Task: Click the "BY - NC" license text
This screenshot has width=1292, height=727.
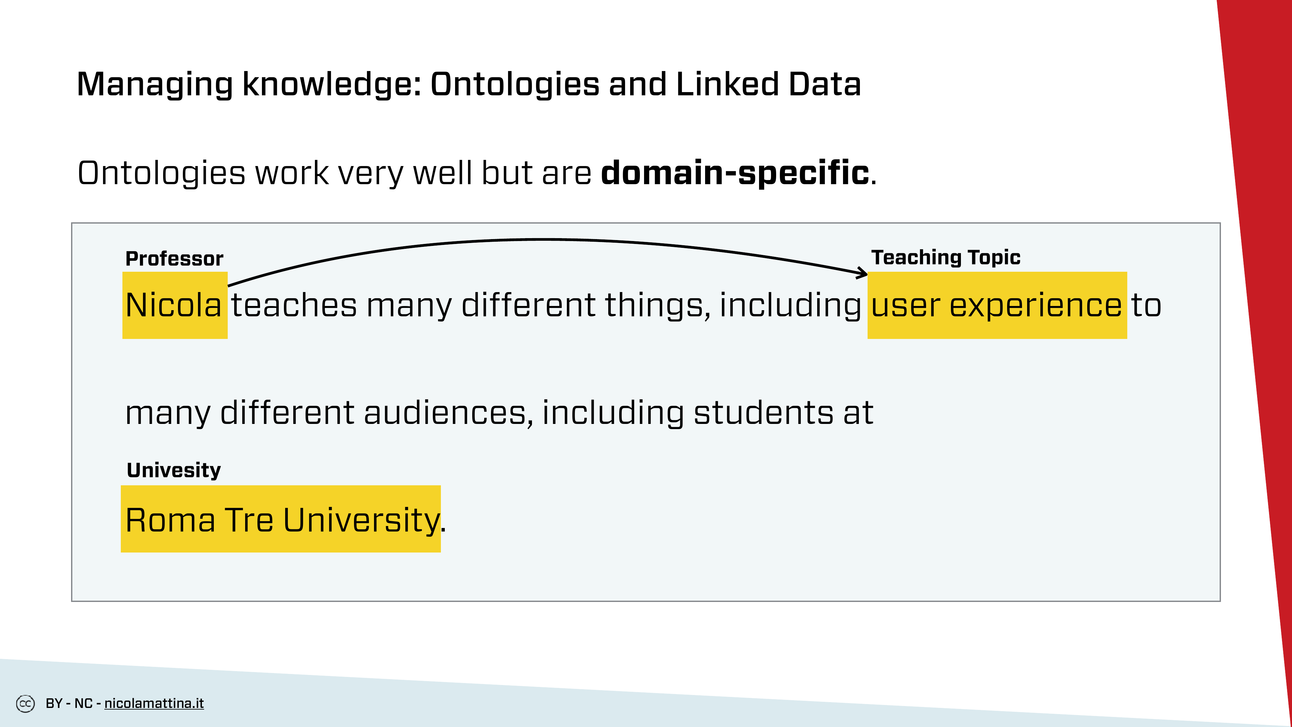Action: click(69, 703)
